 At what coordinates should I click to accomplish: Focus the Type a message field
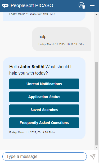pos(44,157)
